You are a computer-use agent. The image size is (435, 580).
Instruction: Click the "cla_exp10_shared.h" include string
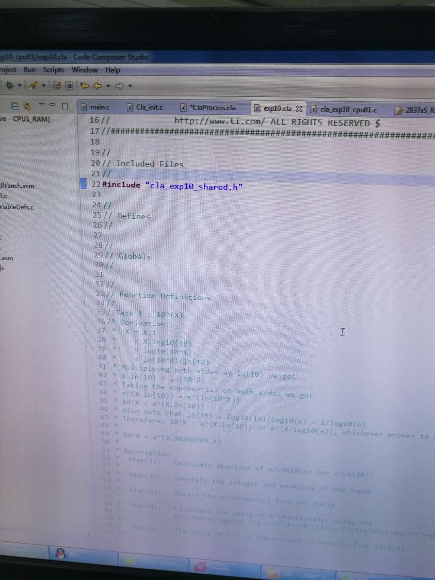194,186
